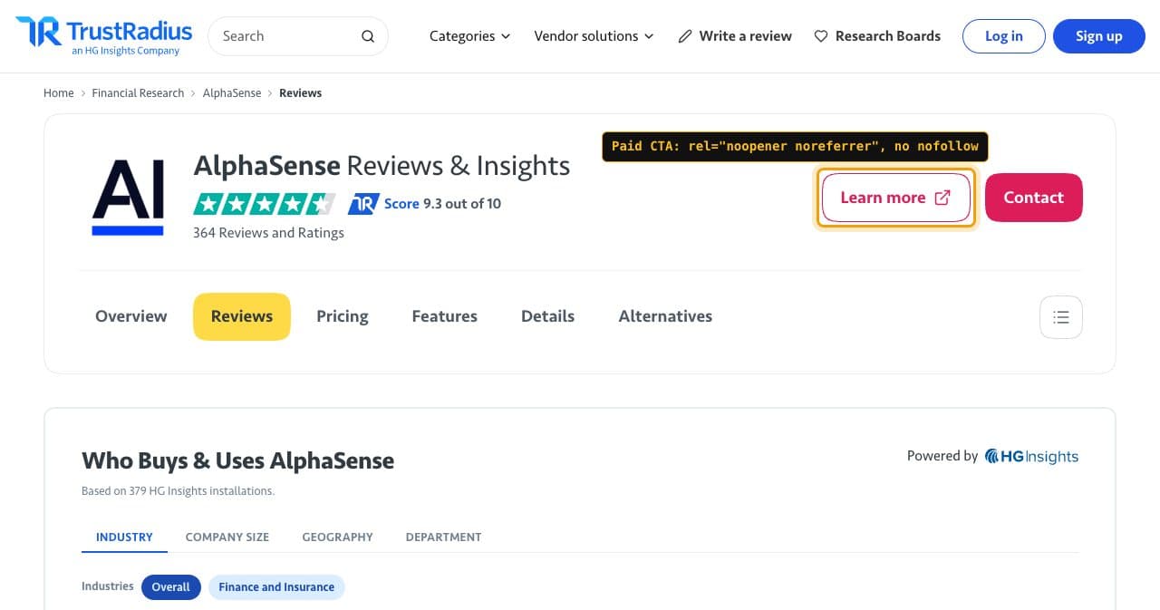Viewport: 1160px width, 610px height.
Task: Select the Overall industry chip
Action: tap(170, 587)
